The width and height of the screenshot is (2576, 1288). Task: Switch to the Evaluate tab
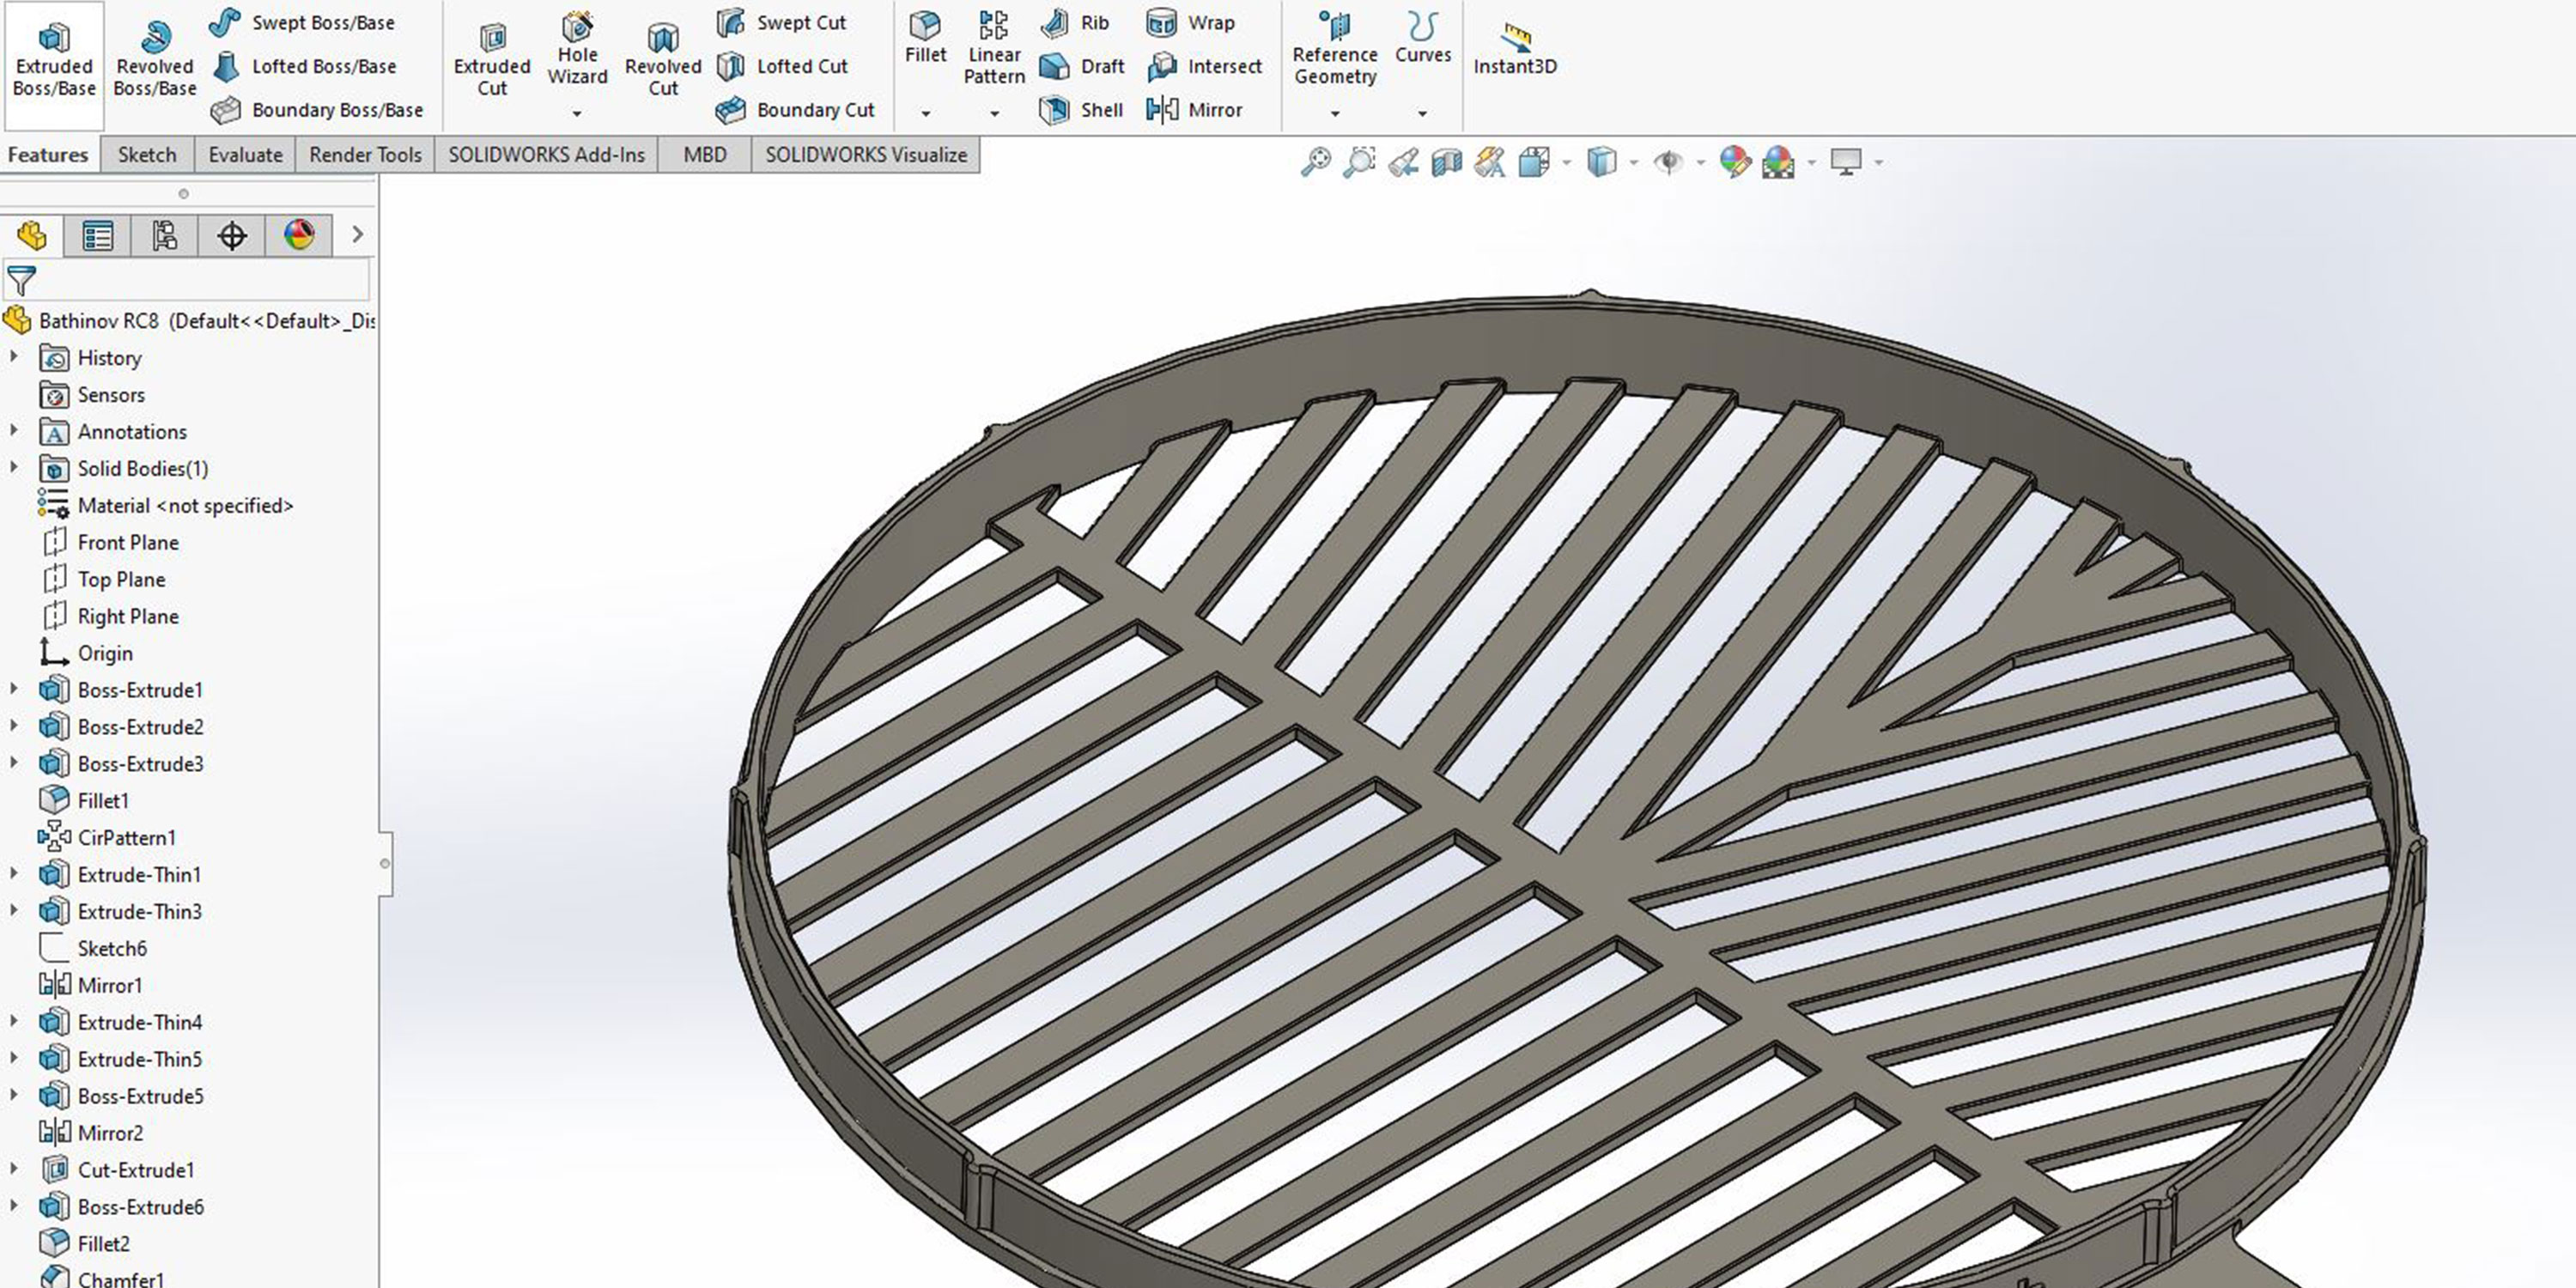click(x=245, y=155)
